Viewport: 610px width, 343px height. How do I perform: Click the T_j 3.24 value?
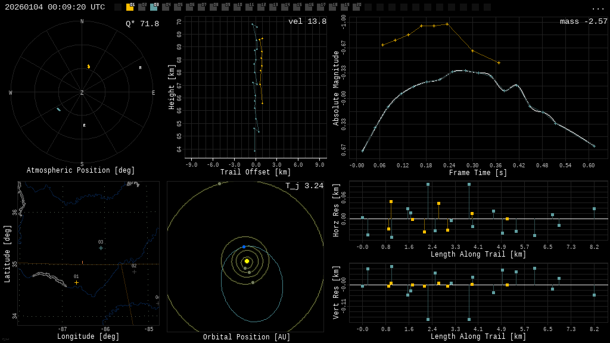point(304,186)
